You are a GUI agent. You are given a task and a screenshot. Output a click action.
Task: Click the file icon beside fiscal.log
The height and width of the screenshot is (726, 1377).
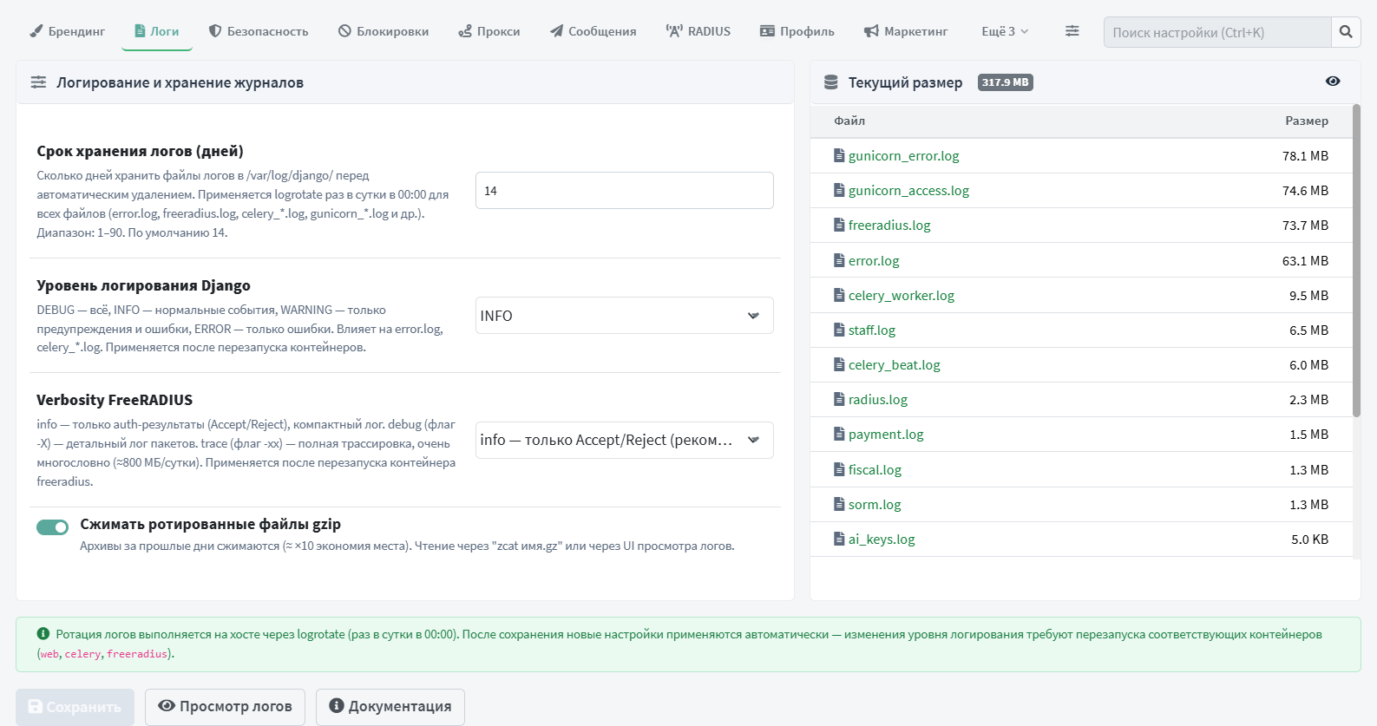click(x=839, y=470)
